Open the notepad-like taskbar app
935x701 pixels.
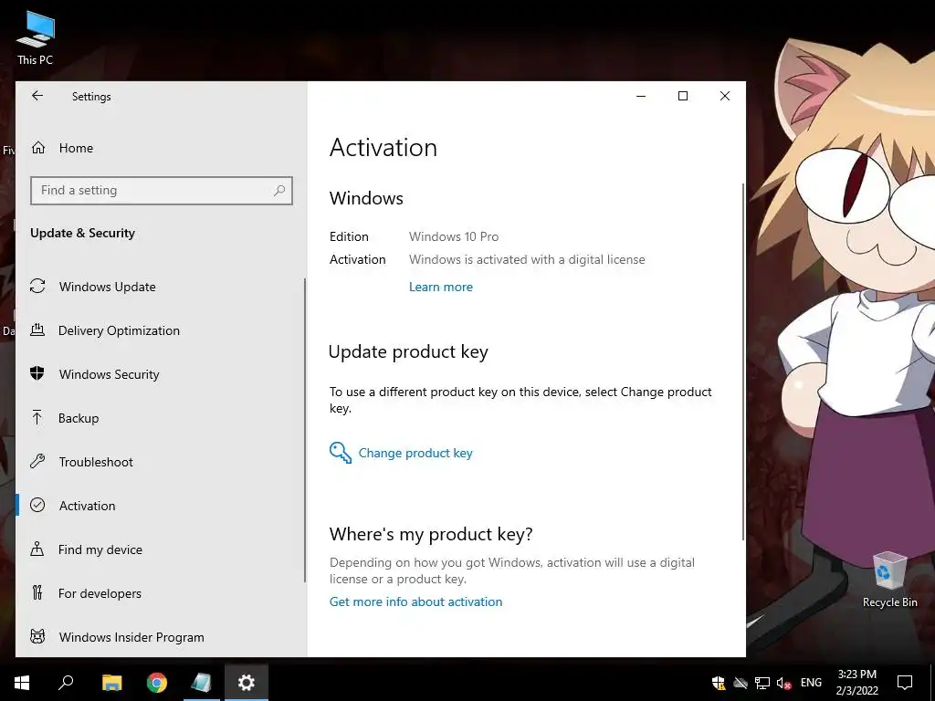[201, 683]
